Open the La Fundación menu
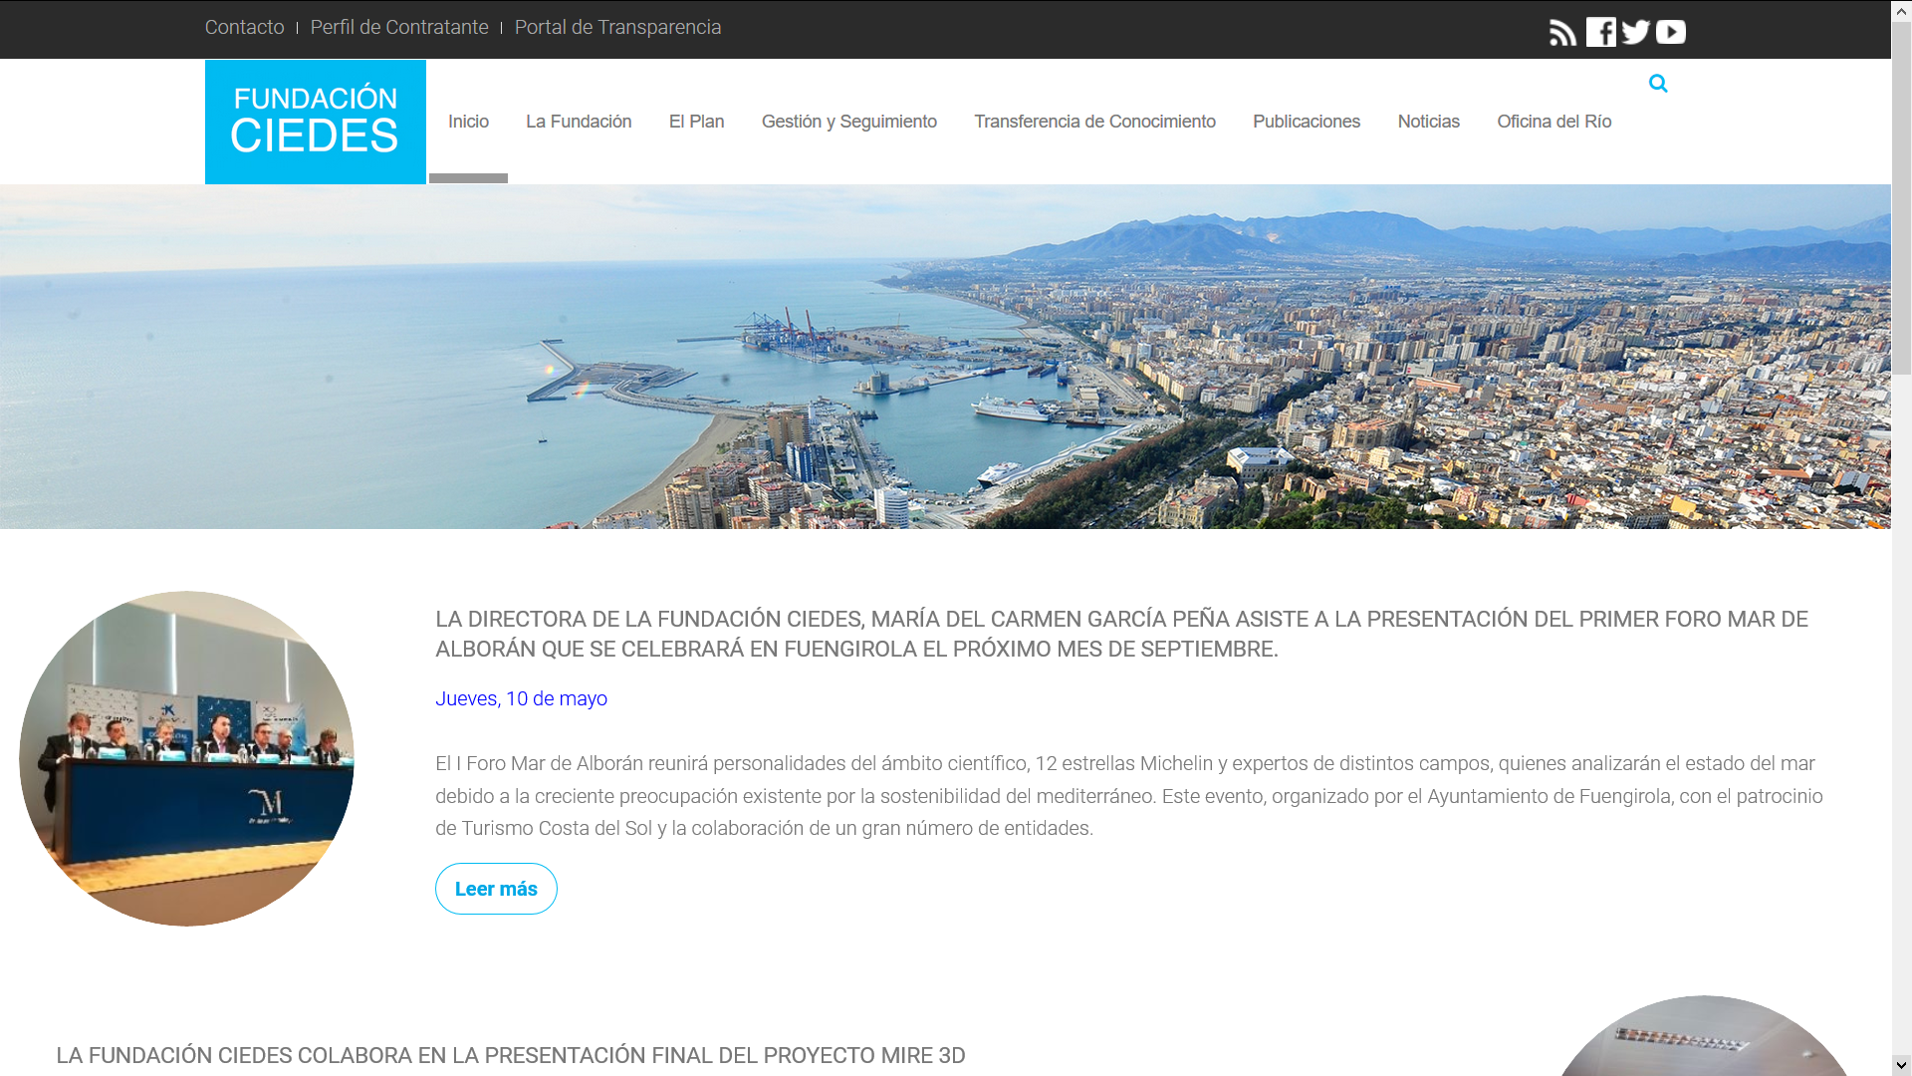The image size is (1912, 1076). 579,122
